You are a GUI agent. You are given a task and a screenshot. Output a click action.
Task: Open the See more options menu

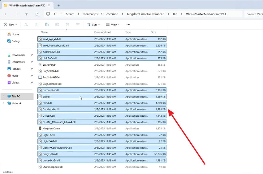128,24
